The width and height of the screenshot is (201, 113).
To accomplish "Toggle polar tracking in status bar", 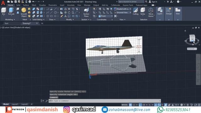I will click(144, 105).
